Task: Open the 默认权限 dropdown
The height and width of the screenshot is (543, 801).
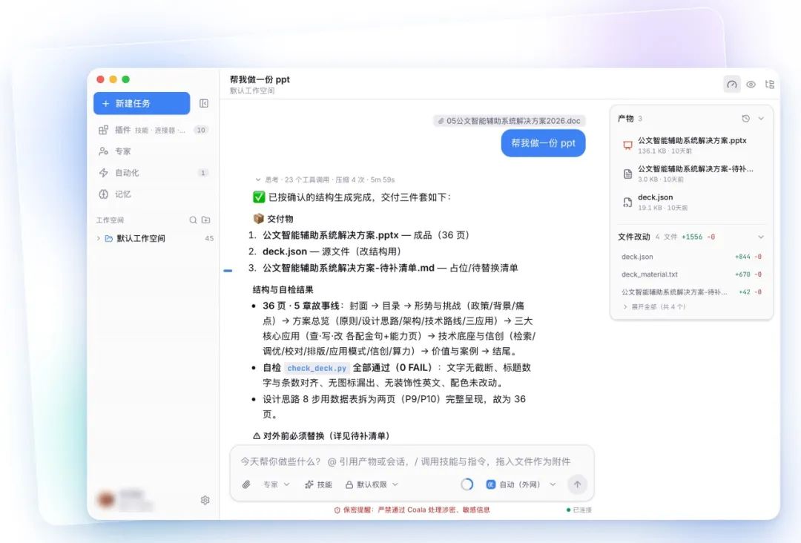Action: [372, 484]
